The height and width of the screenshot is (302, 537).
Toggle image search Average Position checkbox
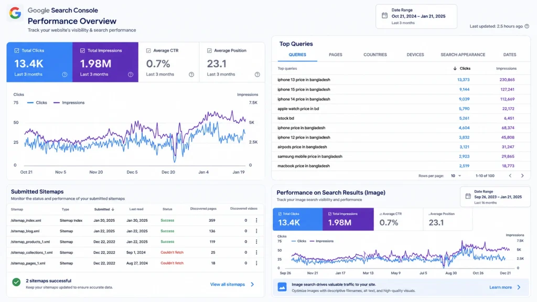429,214
